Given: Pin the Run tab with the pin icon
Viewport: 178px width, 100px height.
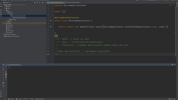Looking at the screenshot, I should (x=3, y=86).
